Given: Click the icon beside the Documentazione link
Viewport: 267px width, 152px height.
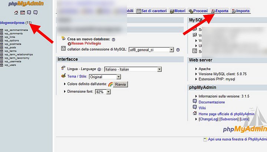Looking at the screenshot, I should tap(195, 102).
